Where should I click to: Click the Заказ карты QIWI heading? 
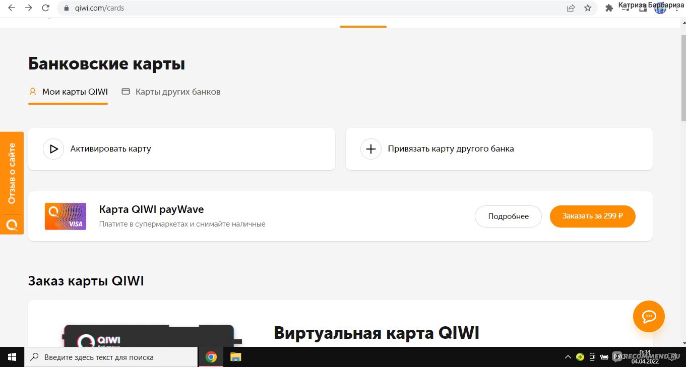pyautogui.click(x=86, y=281)
